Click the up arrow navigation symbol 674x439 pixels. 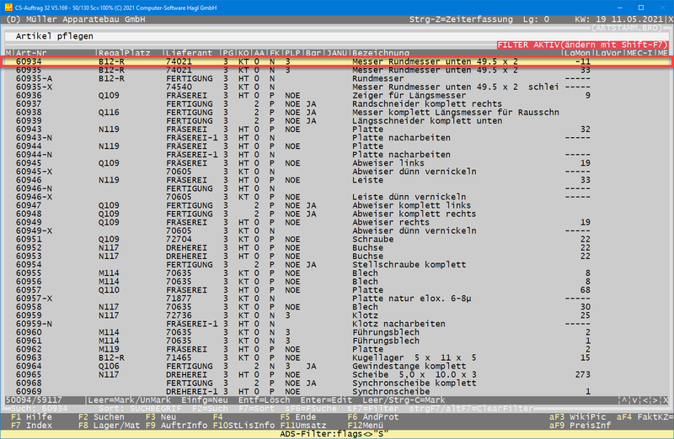(x=623, y=400)
